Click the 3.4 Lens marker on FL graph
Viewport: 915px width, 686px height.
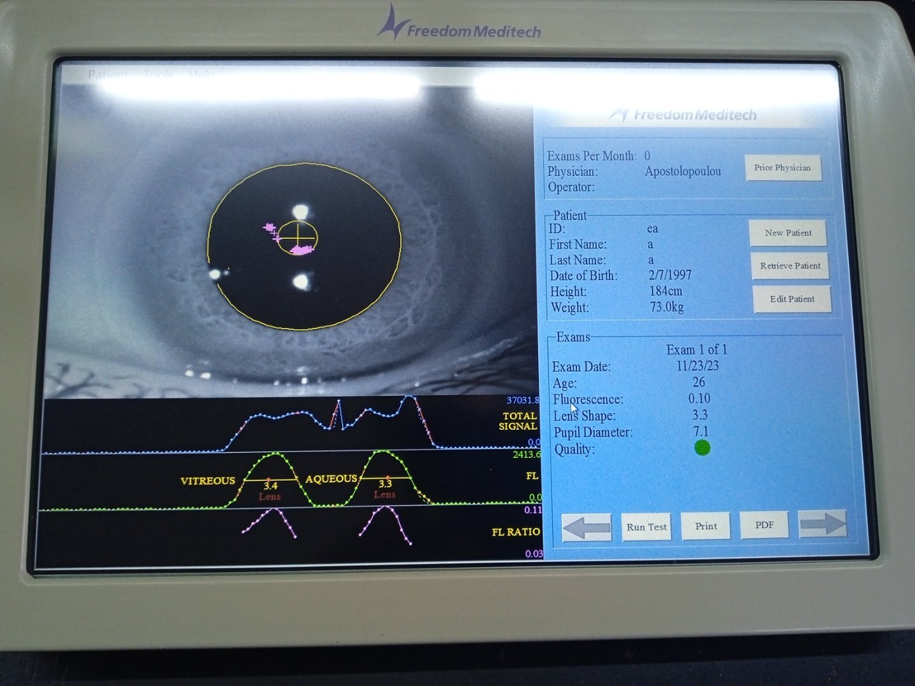270,490
